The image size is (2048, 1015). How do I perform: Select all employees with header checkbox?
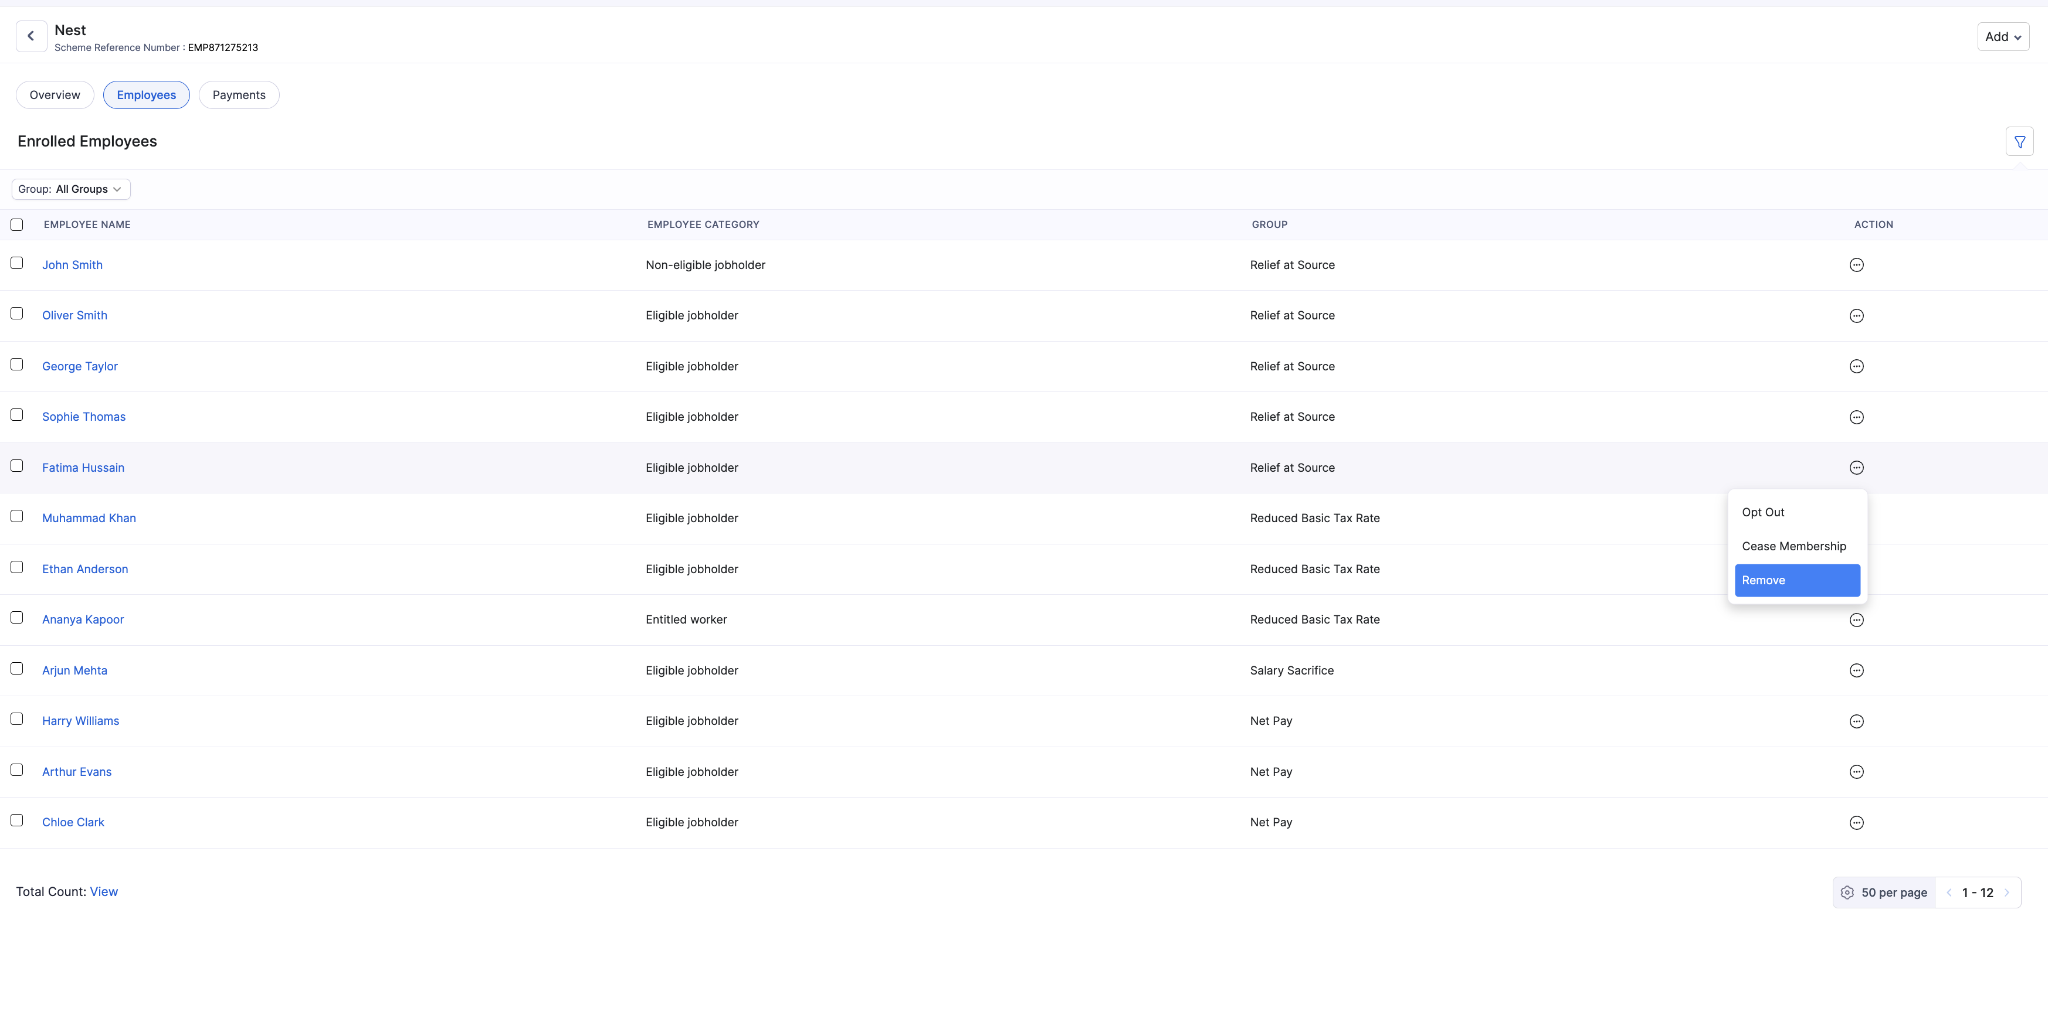tap(16, 225)
